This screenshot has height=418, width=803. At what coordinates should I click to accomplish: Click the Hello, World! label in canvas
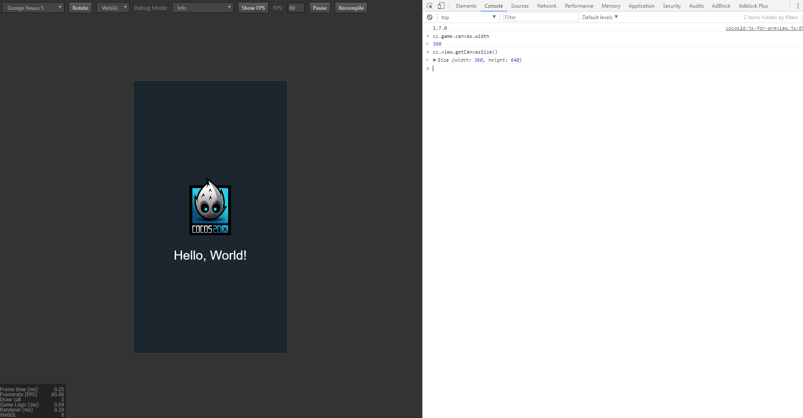pyautogui.click(x=210, y=255)
